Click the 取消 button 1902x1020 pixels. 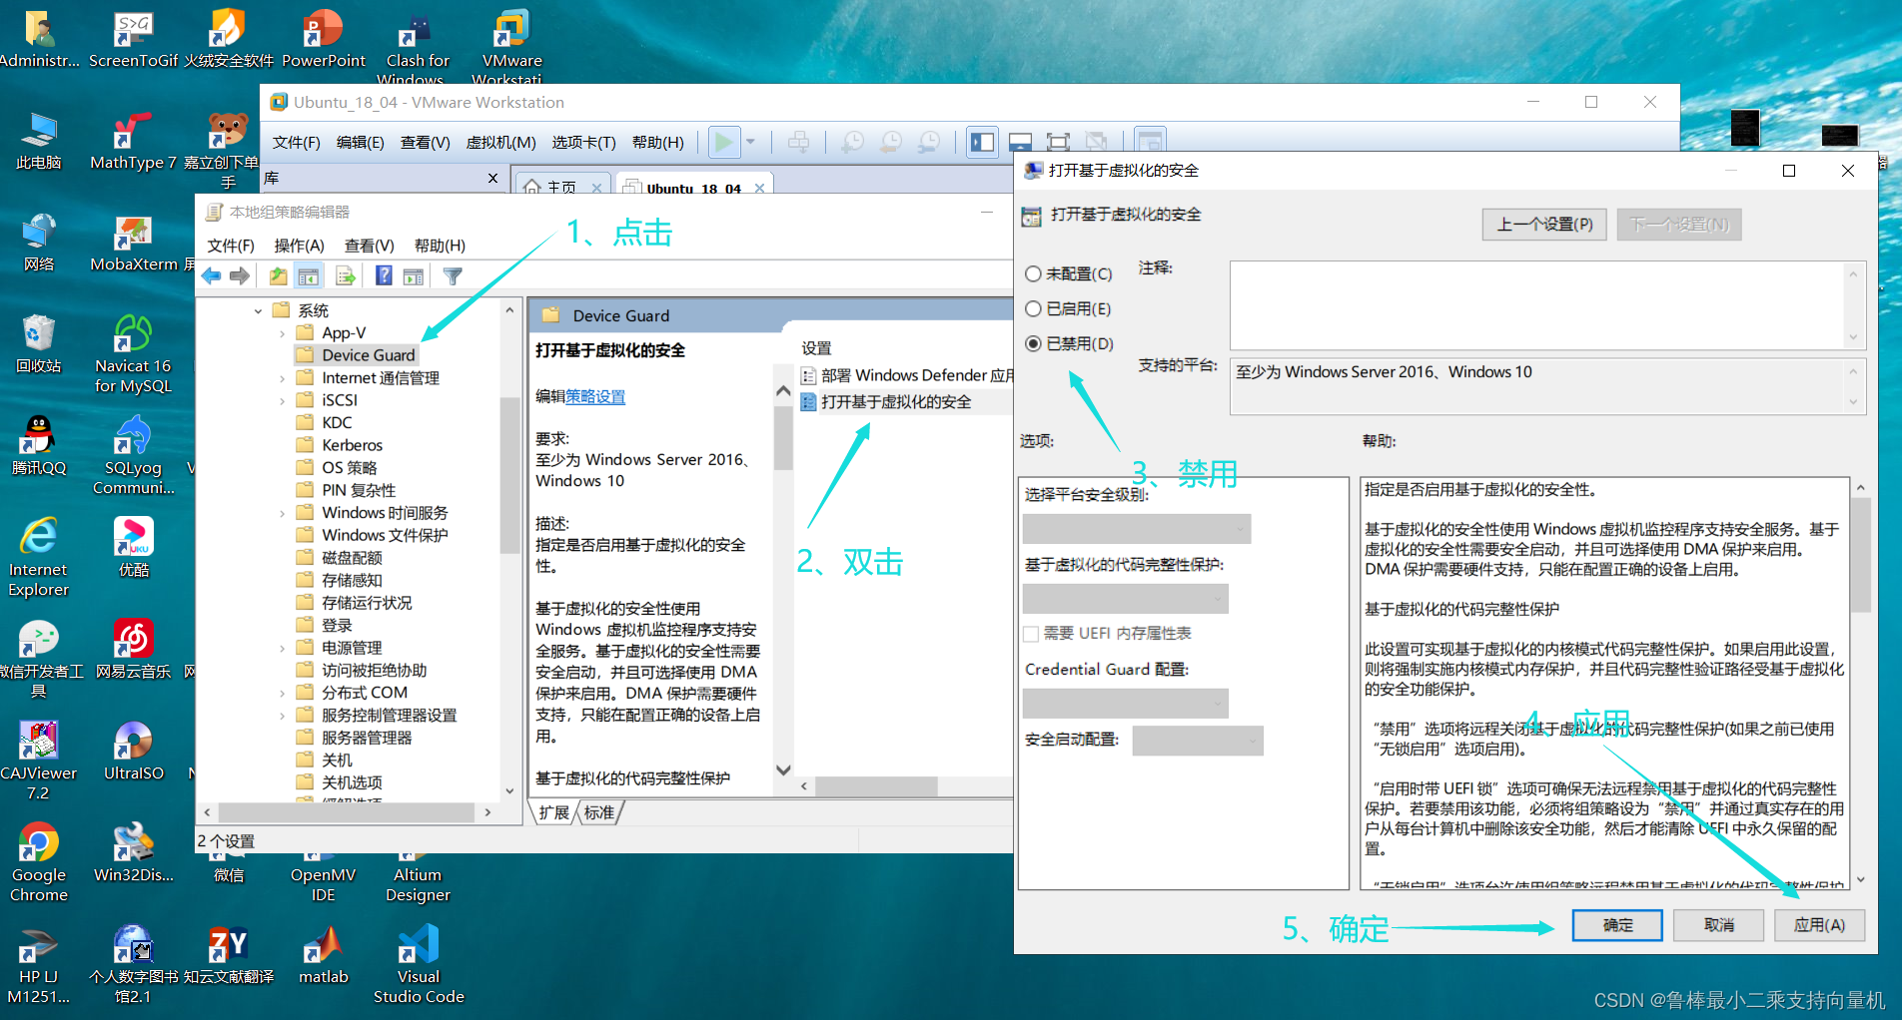click(1718, 925)
